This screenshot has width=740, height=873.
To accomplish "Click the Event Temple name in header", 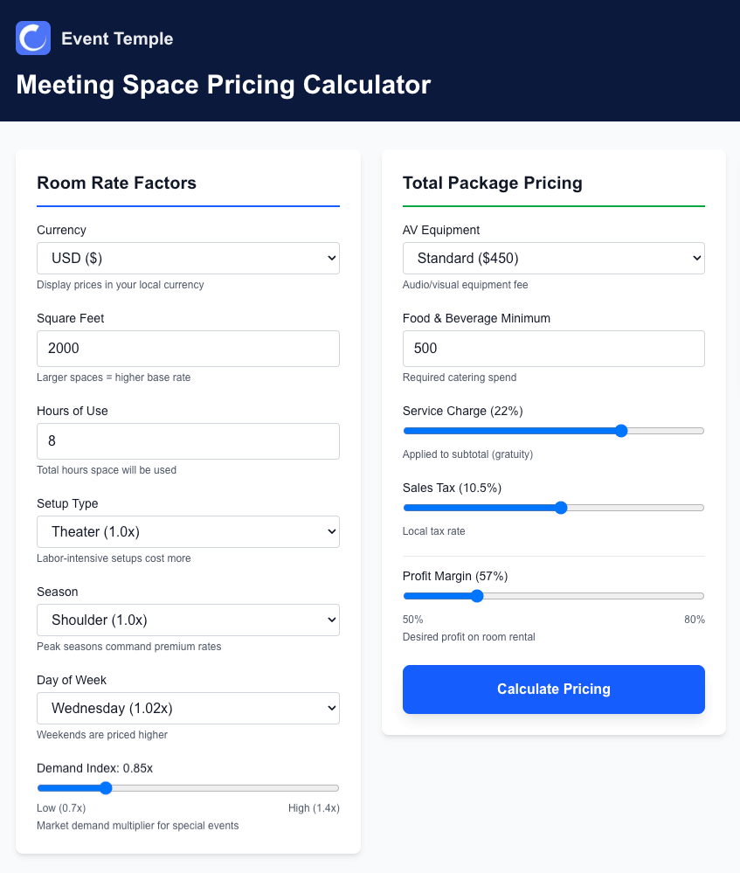I will point(117,38).
